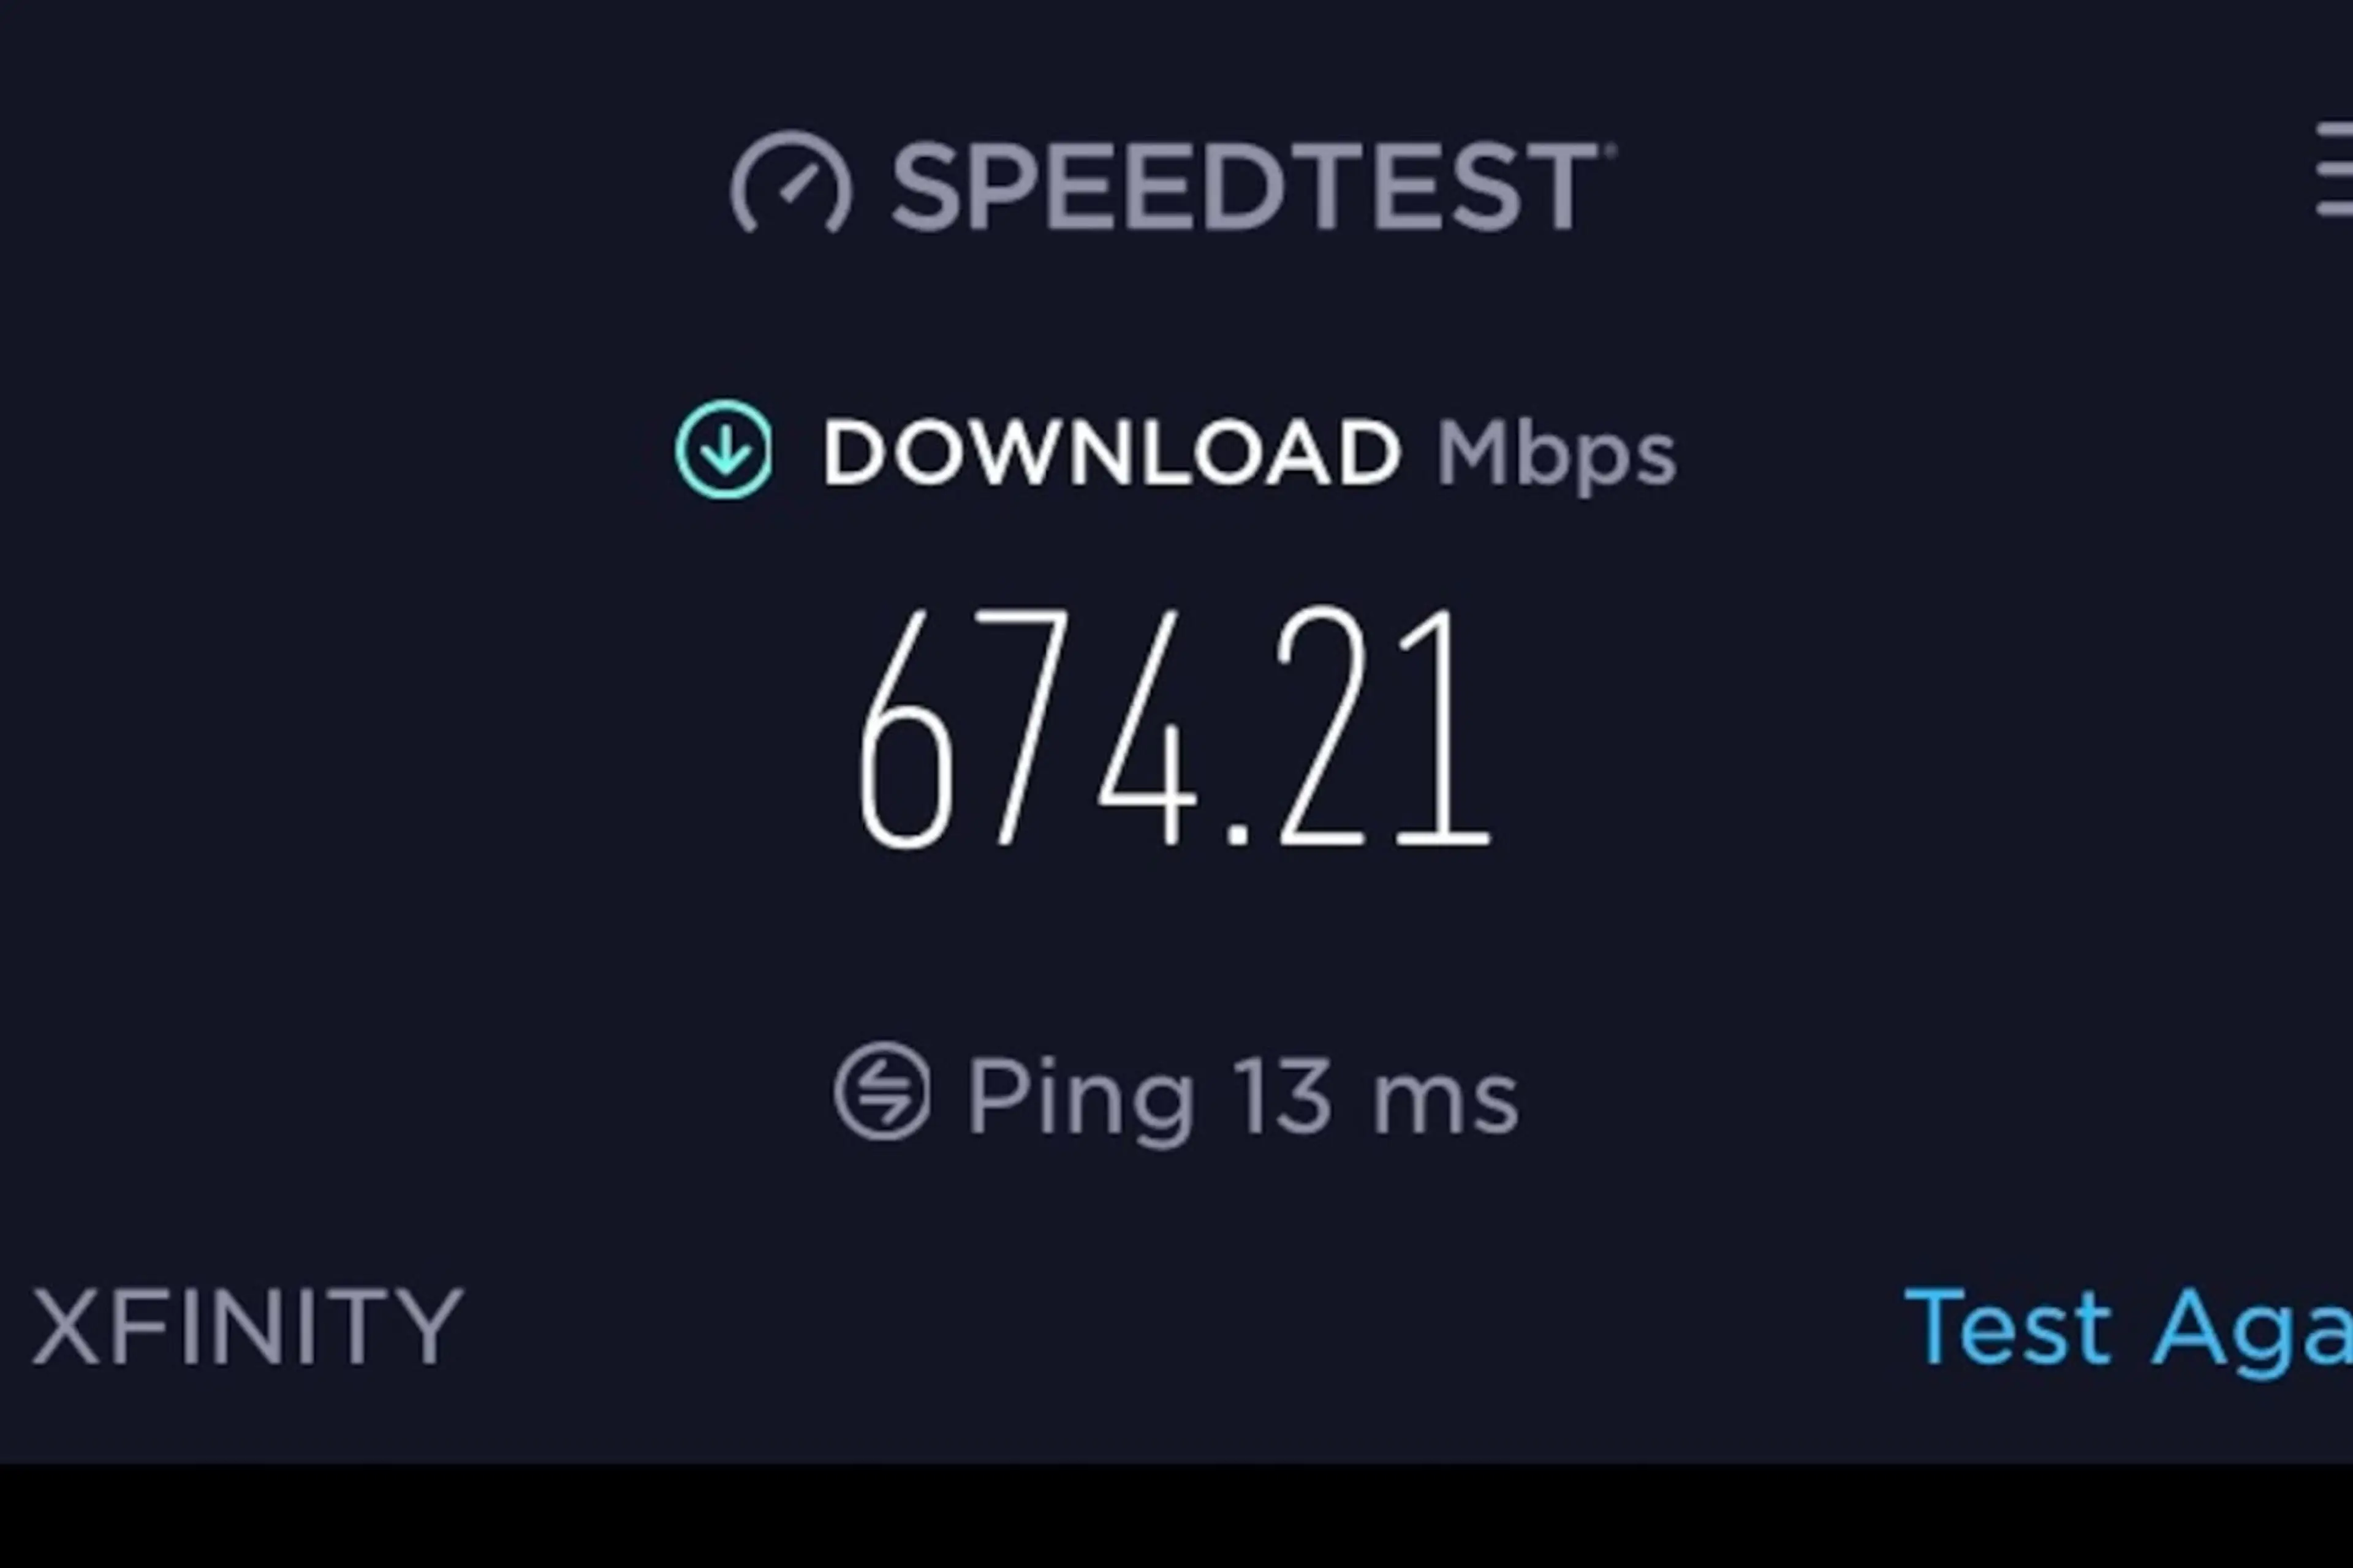Tap the Ping label word
2353x1568 pixels.
point(1080,1099)
